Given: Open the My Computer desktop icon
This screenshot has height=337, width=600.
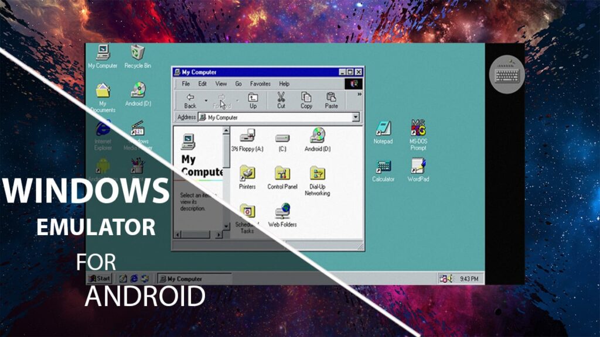Looking at the screenshot, I should pos(103,54).
